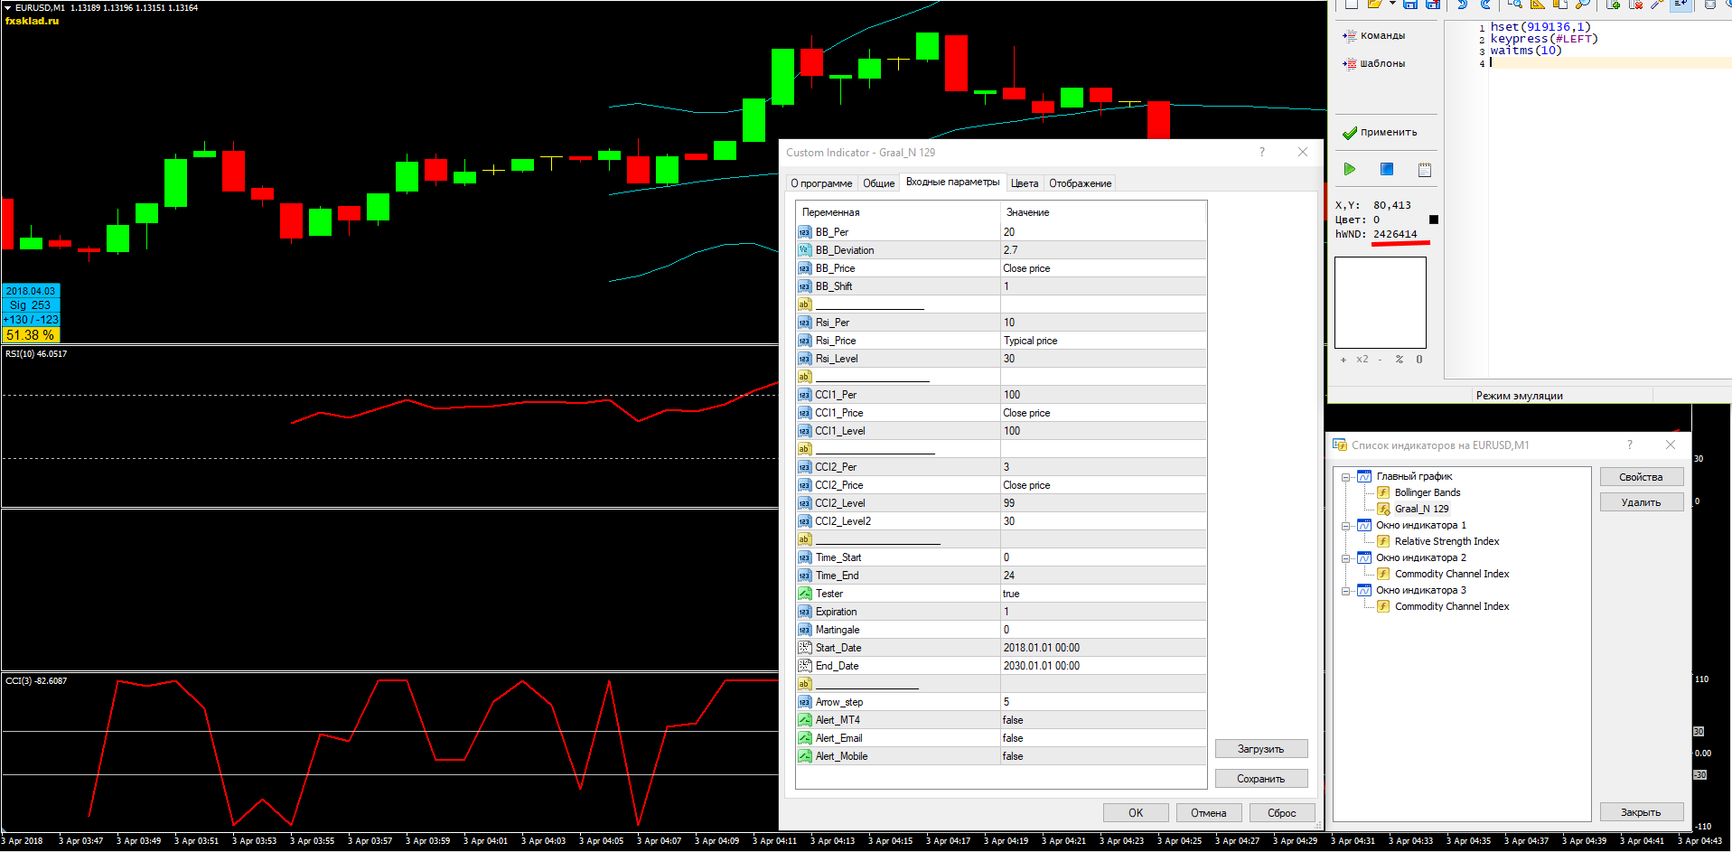Select the BB_Deviation value 2.7

tap(1102, 250)
